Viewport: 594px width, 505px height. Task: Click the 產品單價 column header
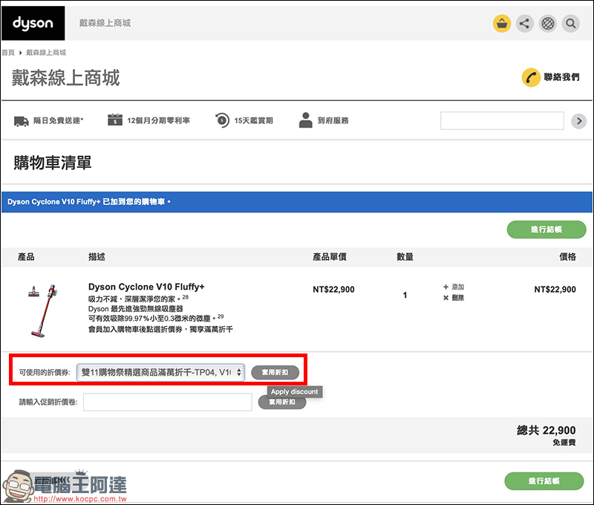tap(329, 257)
